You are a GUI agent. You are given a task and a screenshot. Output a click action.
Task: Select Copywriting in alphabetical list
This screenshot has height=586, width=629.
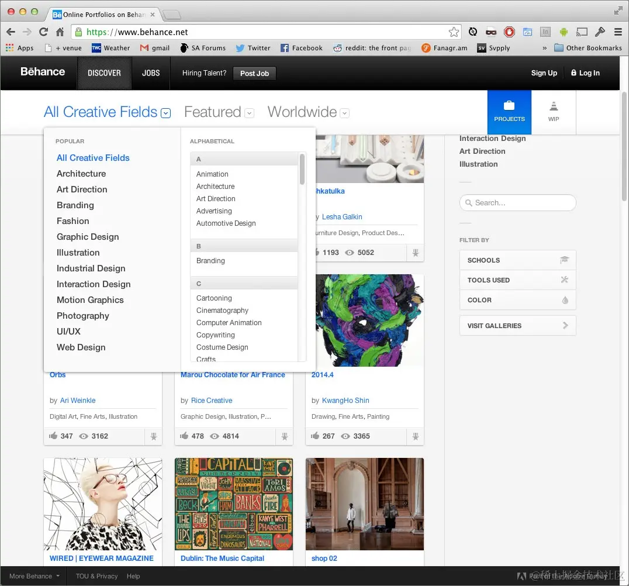(x=216, y=335)
